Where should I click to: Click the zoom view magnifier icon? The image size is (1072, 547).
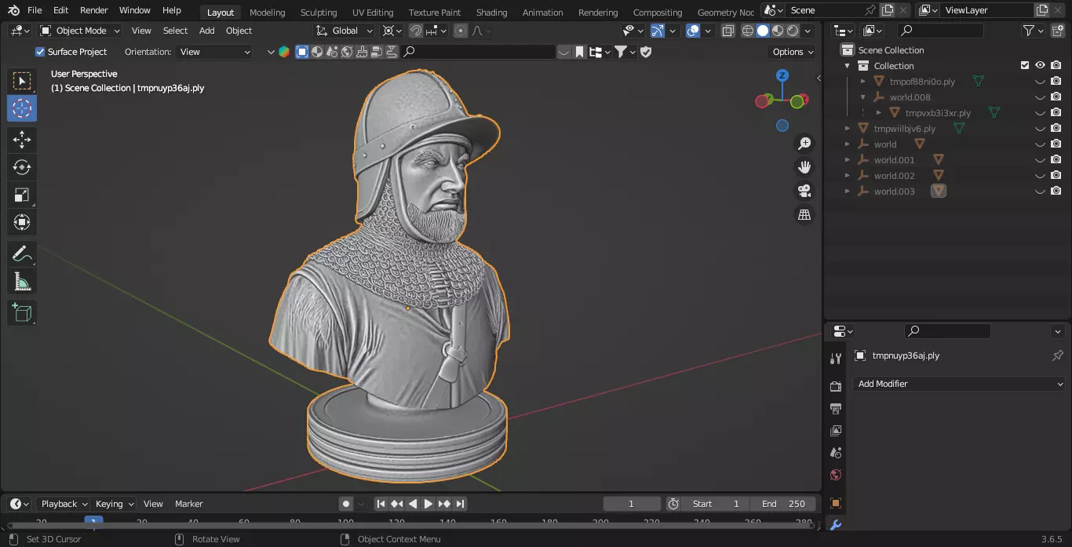point(804,144)
